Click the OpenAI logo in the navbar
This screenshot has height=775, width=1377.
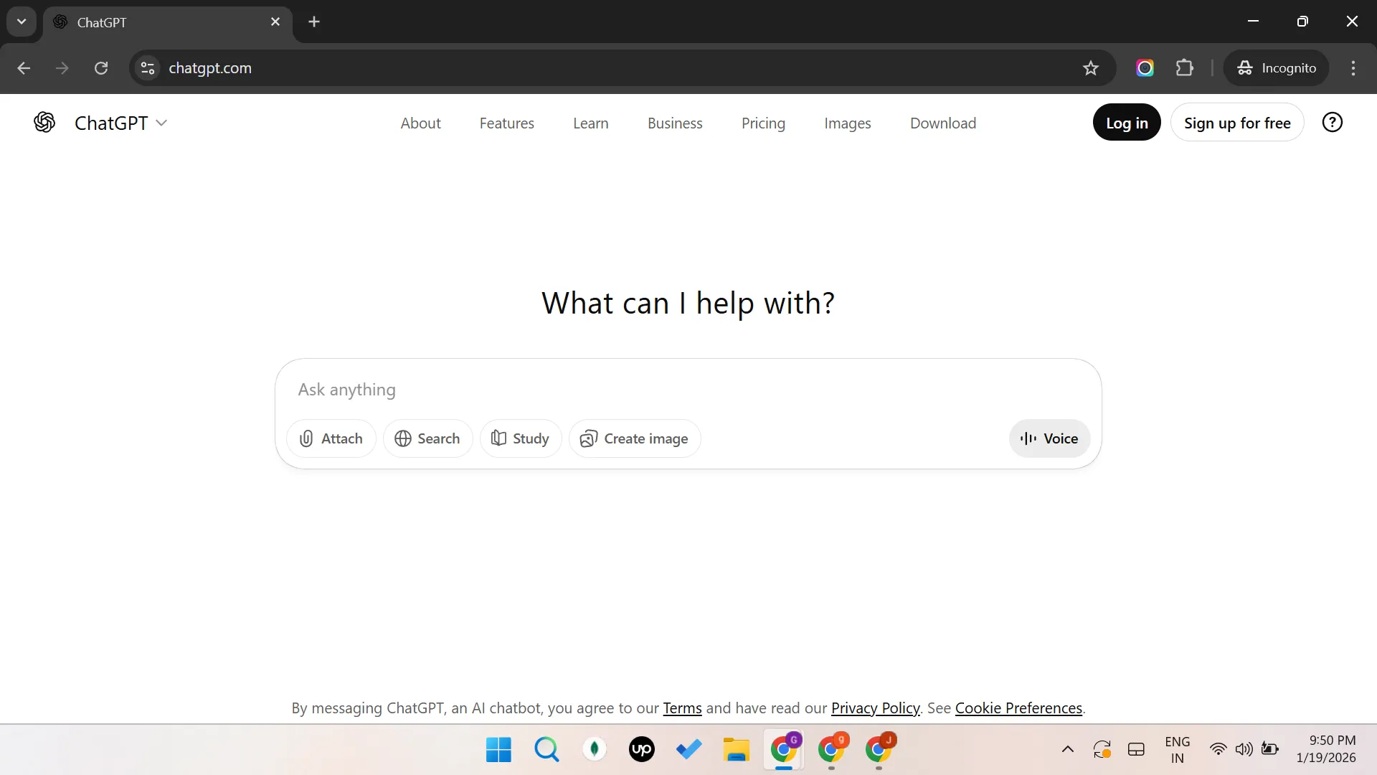[x=44, y=122]
